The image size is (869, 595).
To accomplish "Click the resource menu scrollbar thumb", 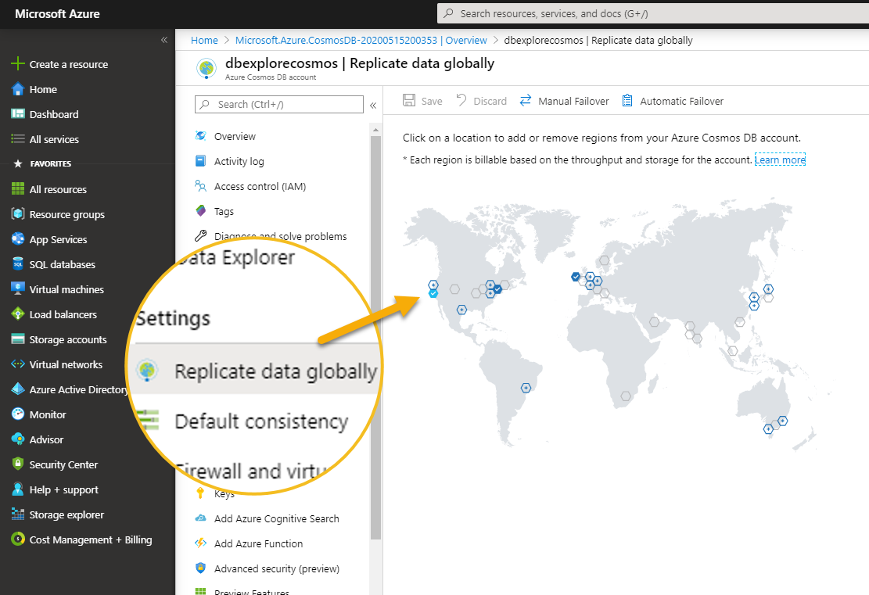I will pyautogui.click(x=375, y=337).
